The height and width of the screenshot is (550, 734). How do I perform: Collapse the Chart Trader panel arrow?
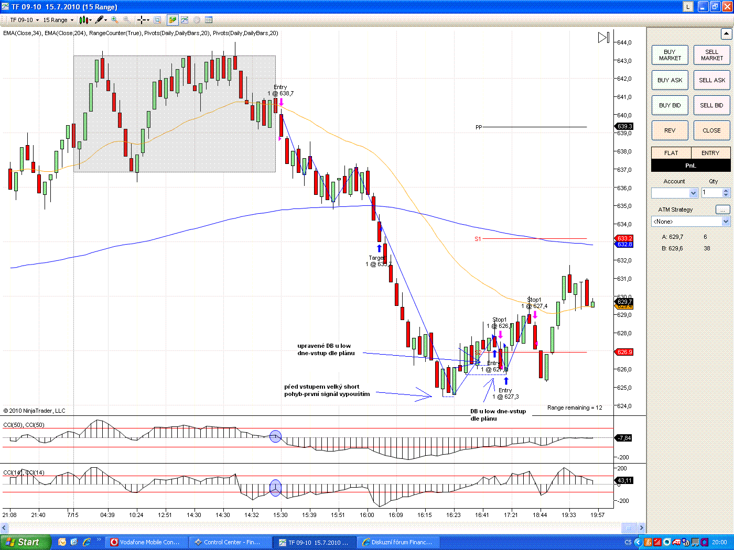726,34
